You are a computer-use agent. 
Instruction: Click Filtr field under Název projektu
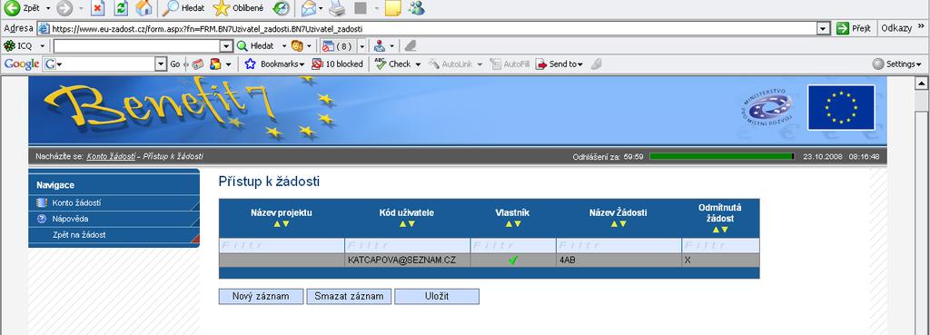pyautogui.click(x=282, y=245)
